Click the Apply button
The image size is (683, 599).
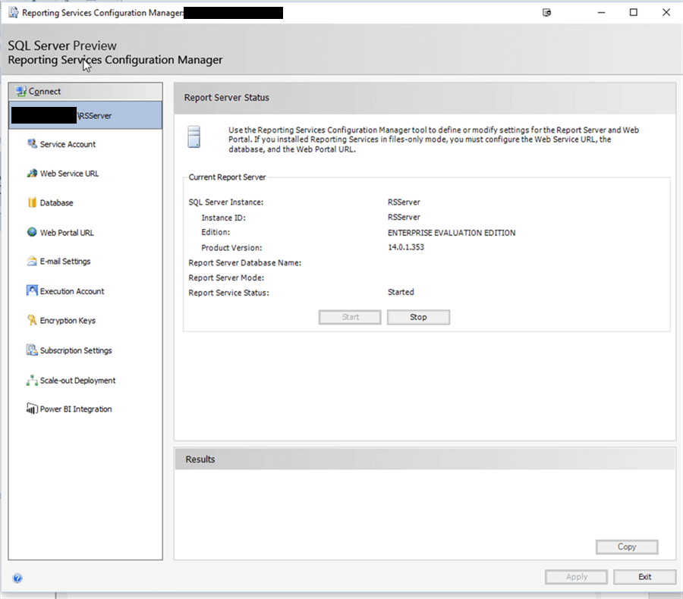pos(576,577)
